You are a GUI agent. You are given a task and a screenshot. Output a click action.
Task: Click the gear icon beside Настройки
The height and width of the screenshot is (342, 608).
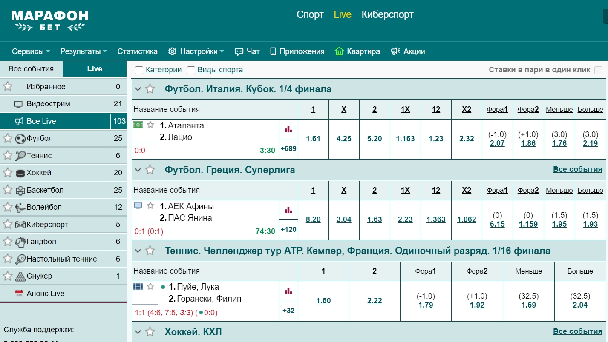click(172, 51)
